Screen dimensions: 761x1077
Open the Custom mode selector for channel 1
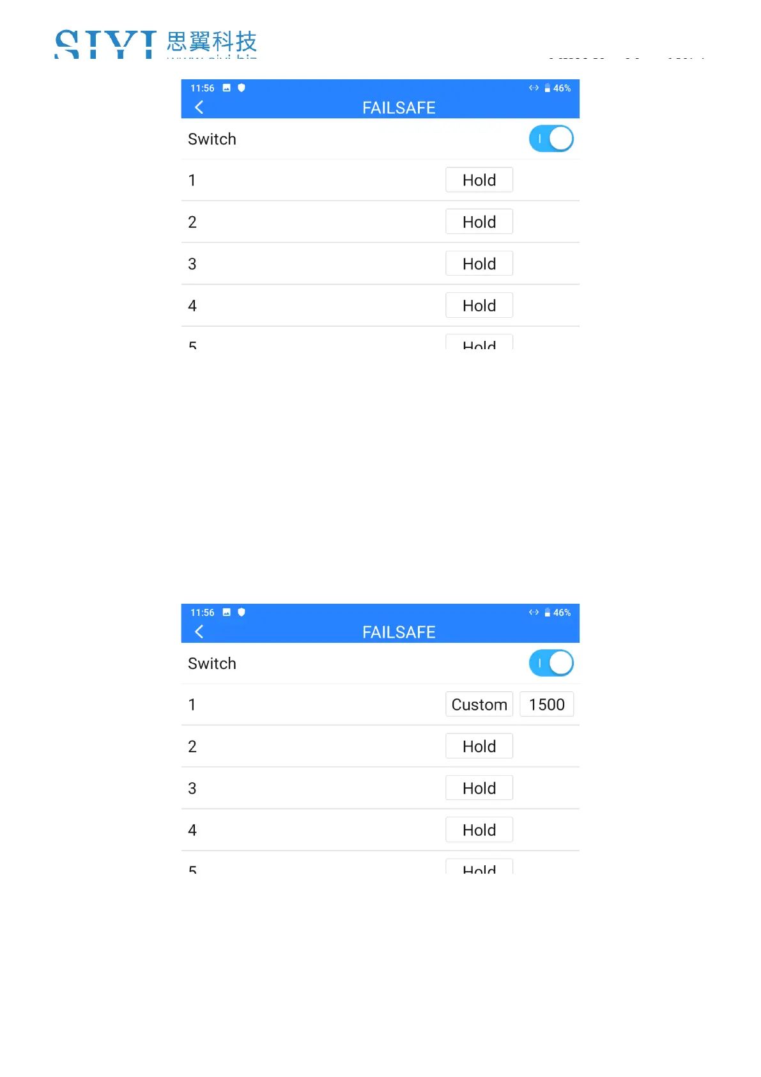tap(479, 705)
